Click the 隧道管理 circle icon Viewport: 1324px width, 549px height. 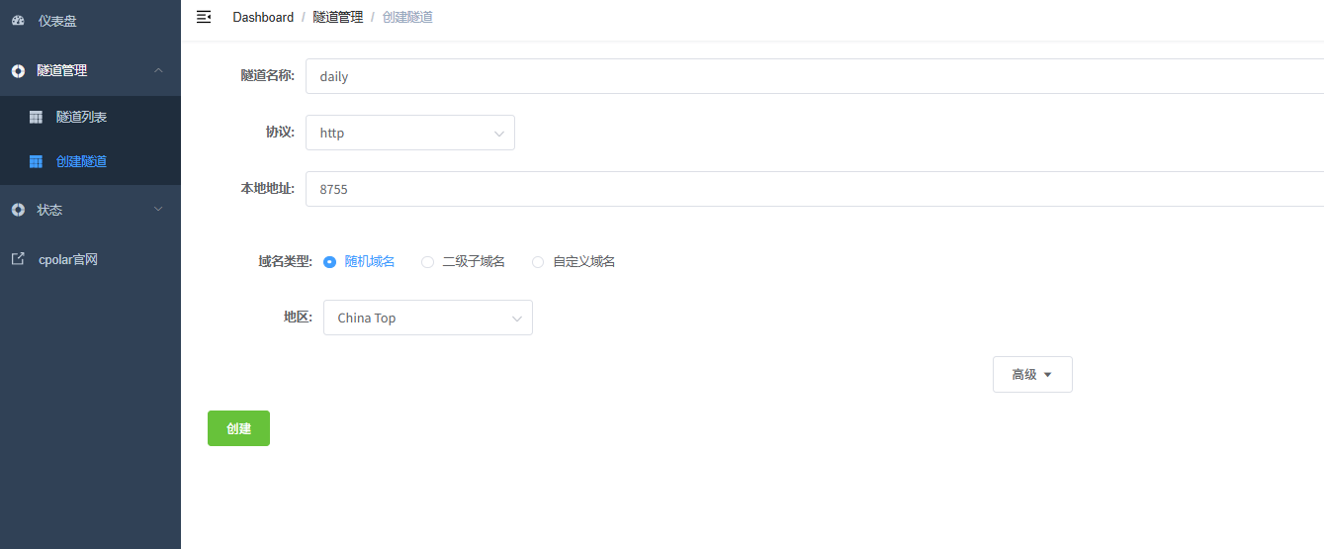(18, 70)
